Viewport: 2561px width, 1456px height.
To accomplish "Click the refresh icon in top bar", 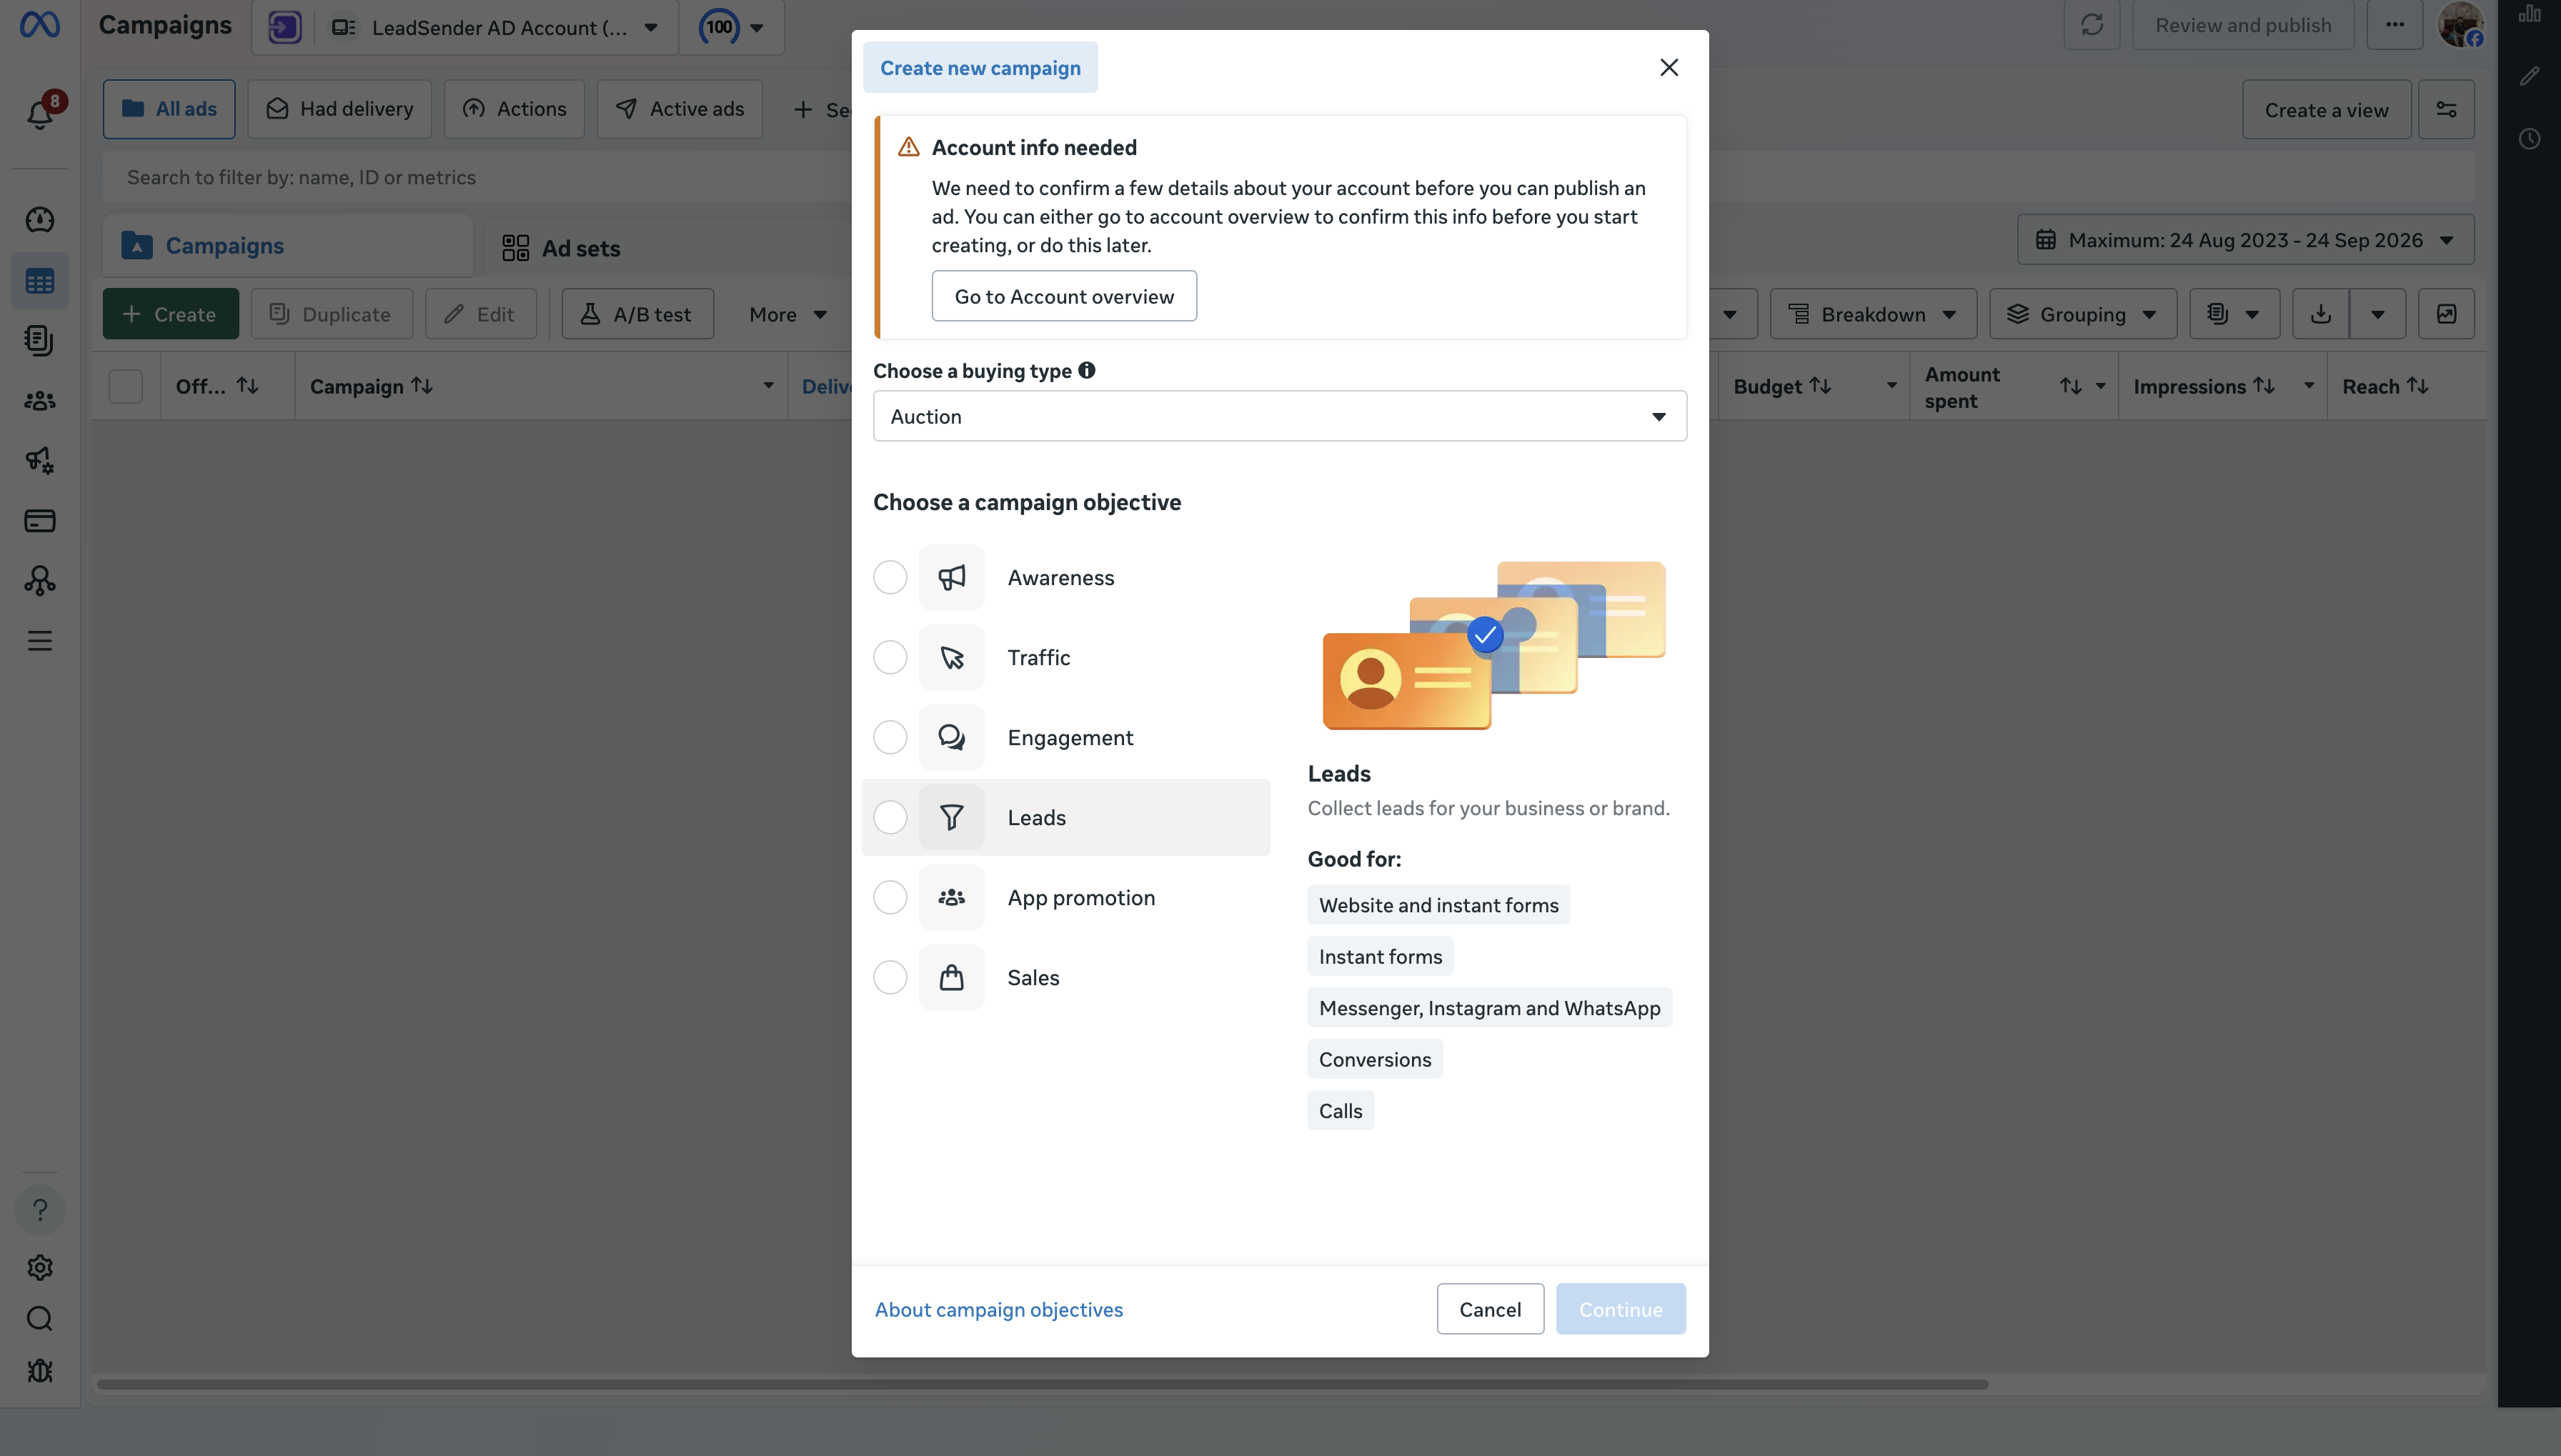I will pos(2091,25).
